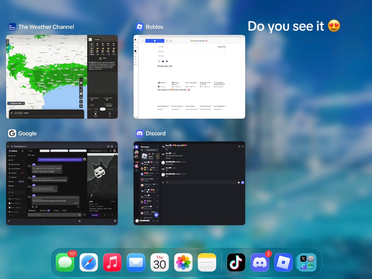Focus the PolyBuzz message input field
372x279 pixels.
[x=55, y=215]
